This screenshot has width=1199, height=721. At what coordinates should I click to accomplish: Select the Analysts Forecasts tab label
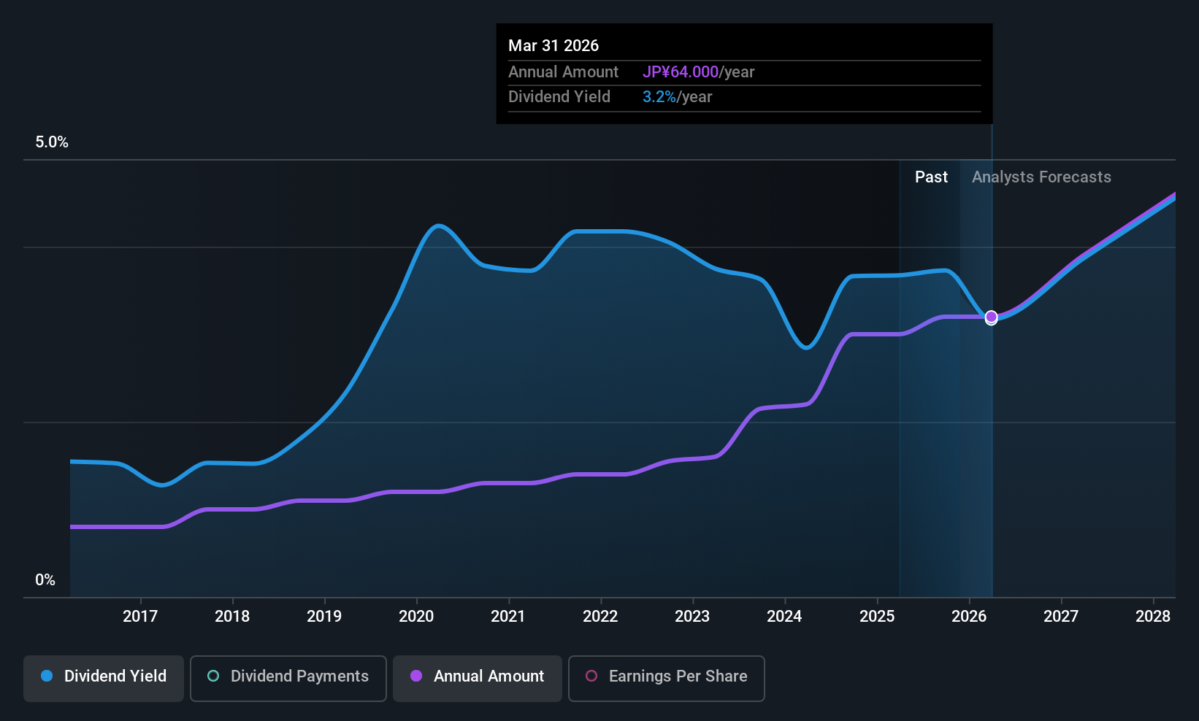pyautogui.click(x=1041, y=177)
